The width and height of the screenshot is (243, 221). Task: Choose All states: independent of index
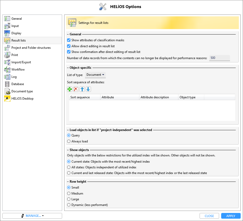pyautogui.click(x=69, y=167)
